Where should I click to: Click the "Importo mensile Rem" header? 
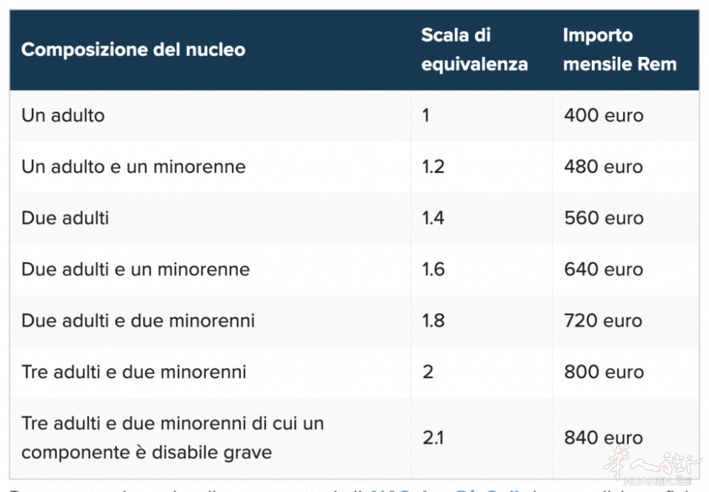pyautogui.click(x=619, y=50)
